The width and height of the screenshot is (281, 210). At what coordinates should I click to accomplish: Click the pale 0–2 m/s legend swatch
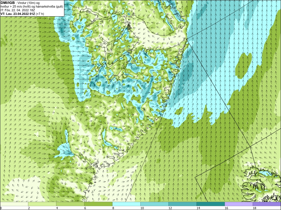14,204
